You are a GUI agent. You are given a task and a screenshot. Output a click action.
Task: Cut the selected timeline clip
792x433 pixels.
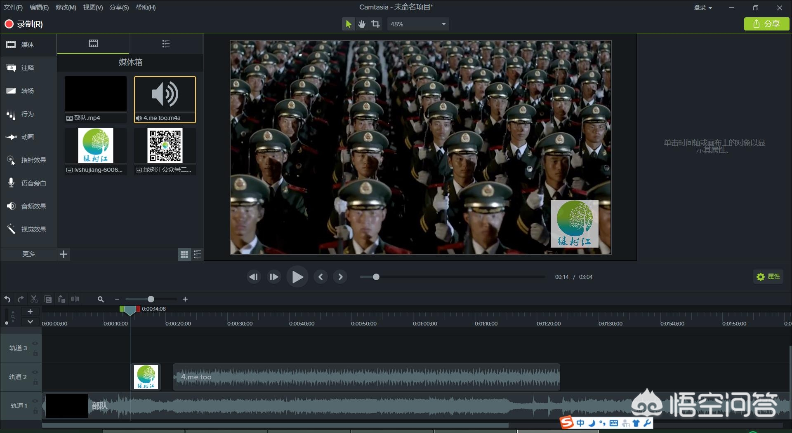pyautogui.click(x=34, y=299)
